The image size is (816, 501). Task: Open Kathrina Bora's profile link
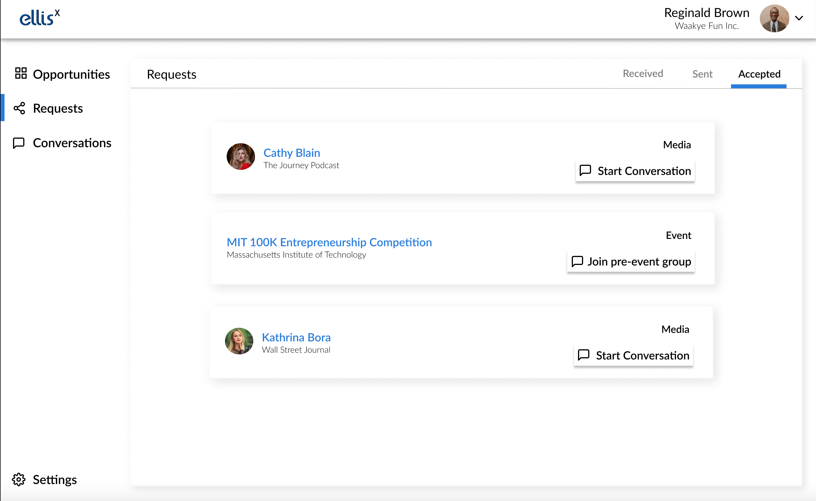point(296,337)
